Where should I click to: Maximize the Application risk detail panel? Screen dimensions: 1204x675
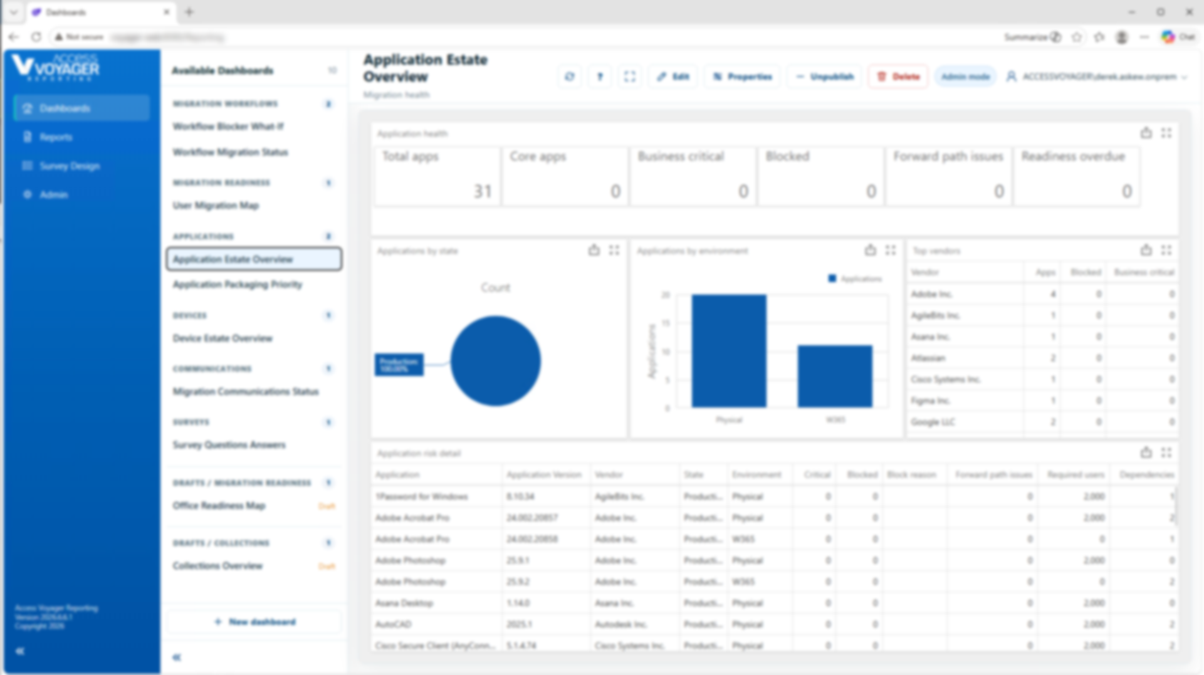point(1166,453)
